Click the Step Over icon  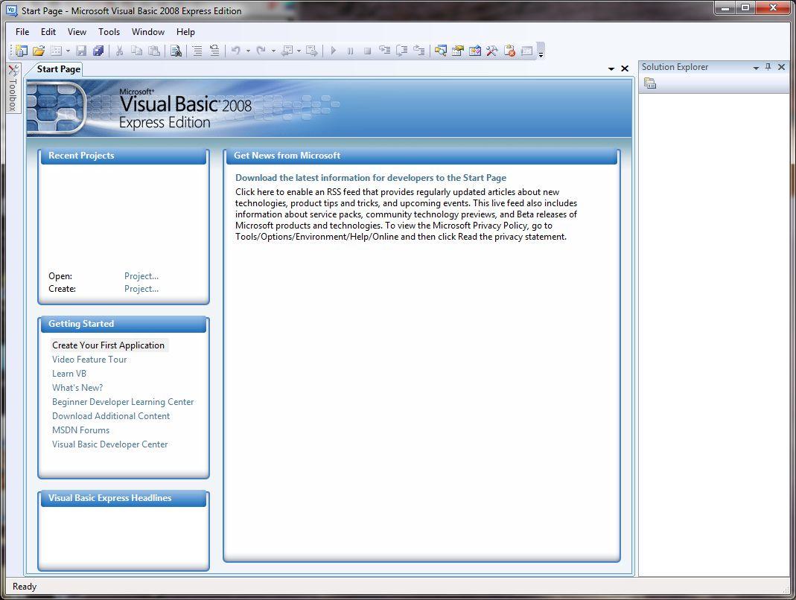(x=402, y=51)
